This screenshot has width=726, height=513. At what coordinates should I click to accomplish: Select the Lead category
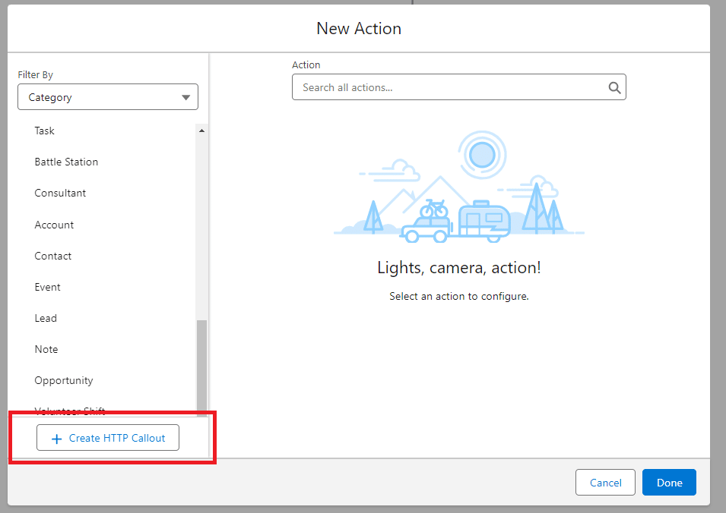[46, 318]
